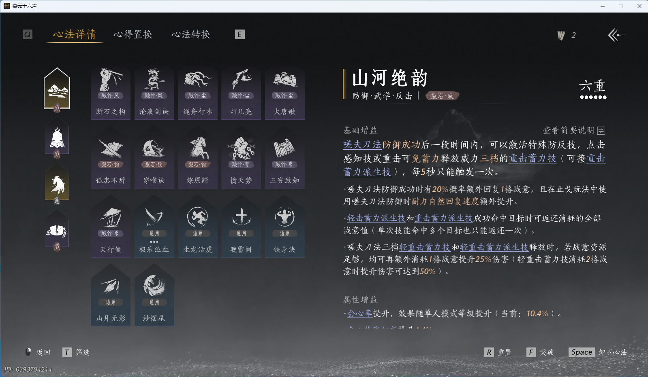Open the 筛选 filter option
This screenshot has width=648, height=377.
pyautogui.click(x=77, y=352)
